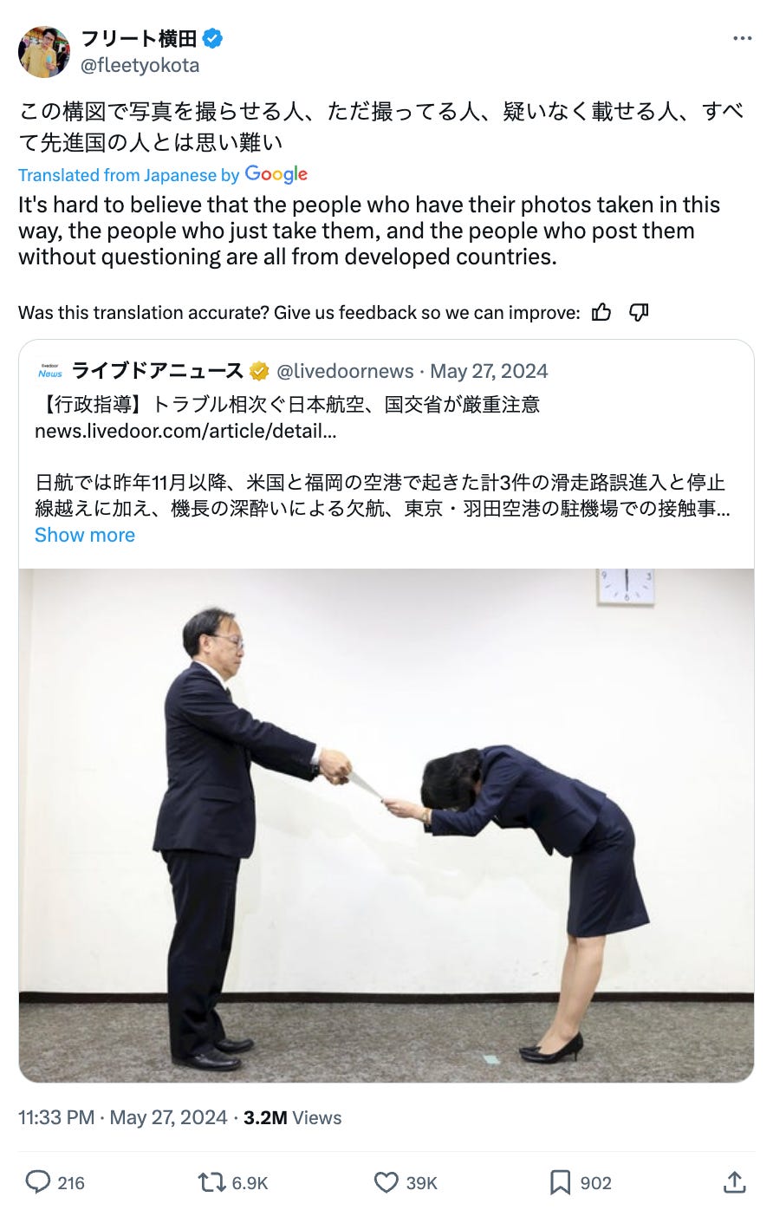Open フリート横田 profile picture
The height and width of the screenshot is (1210, 773).
click(44, 51)
